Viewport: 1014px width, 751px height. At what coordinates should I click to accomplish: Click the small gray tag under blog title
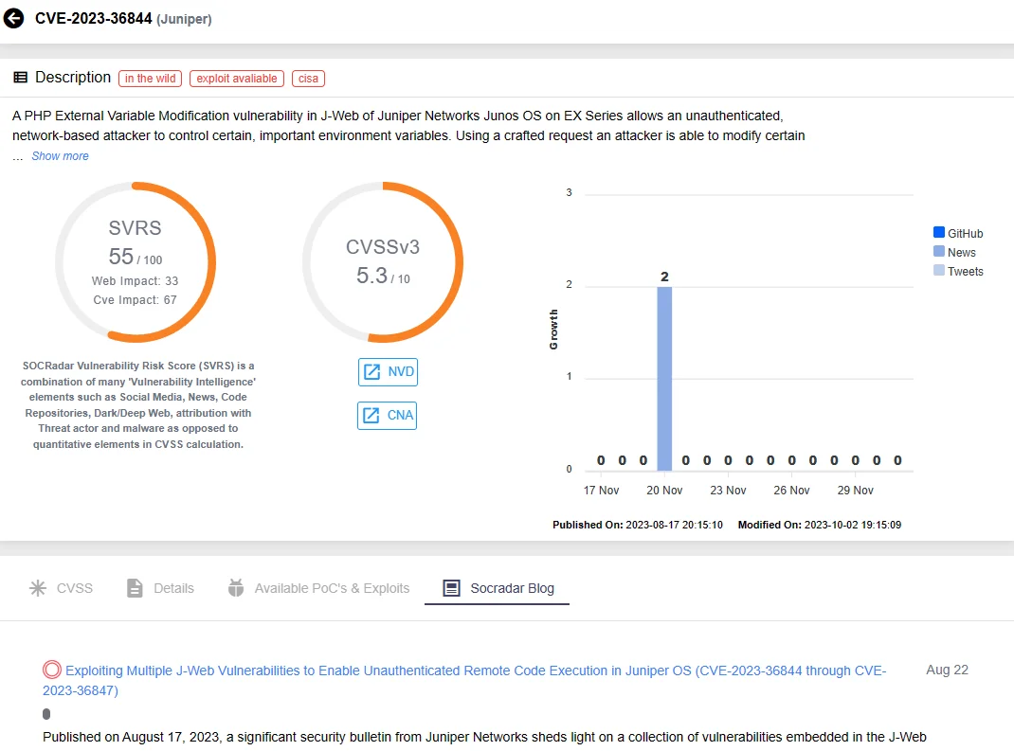[45, 713]
